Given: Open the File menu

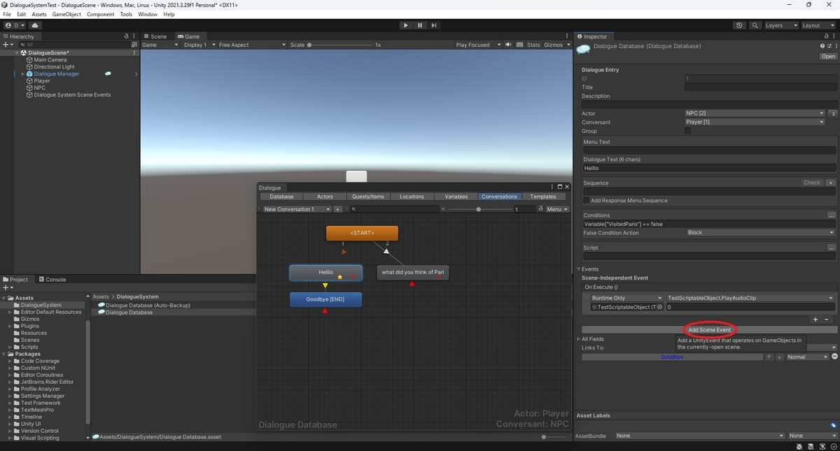Looking at the screenshot, I should click(7, 14).
